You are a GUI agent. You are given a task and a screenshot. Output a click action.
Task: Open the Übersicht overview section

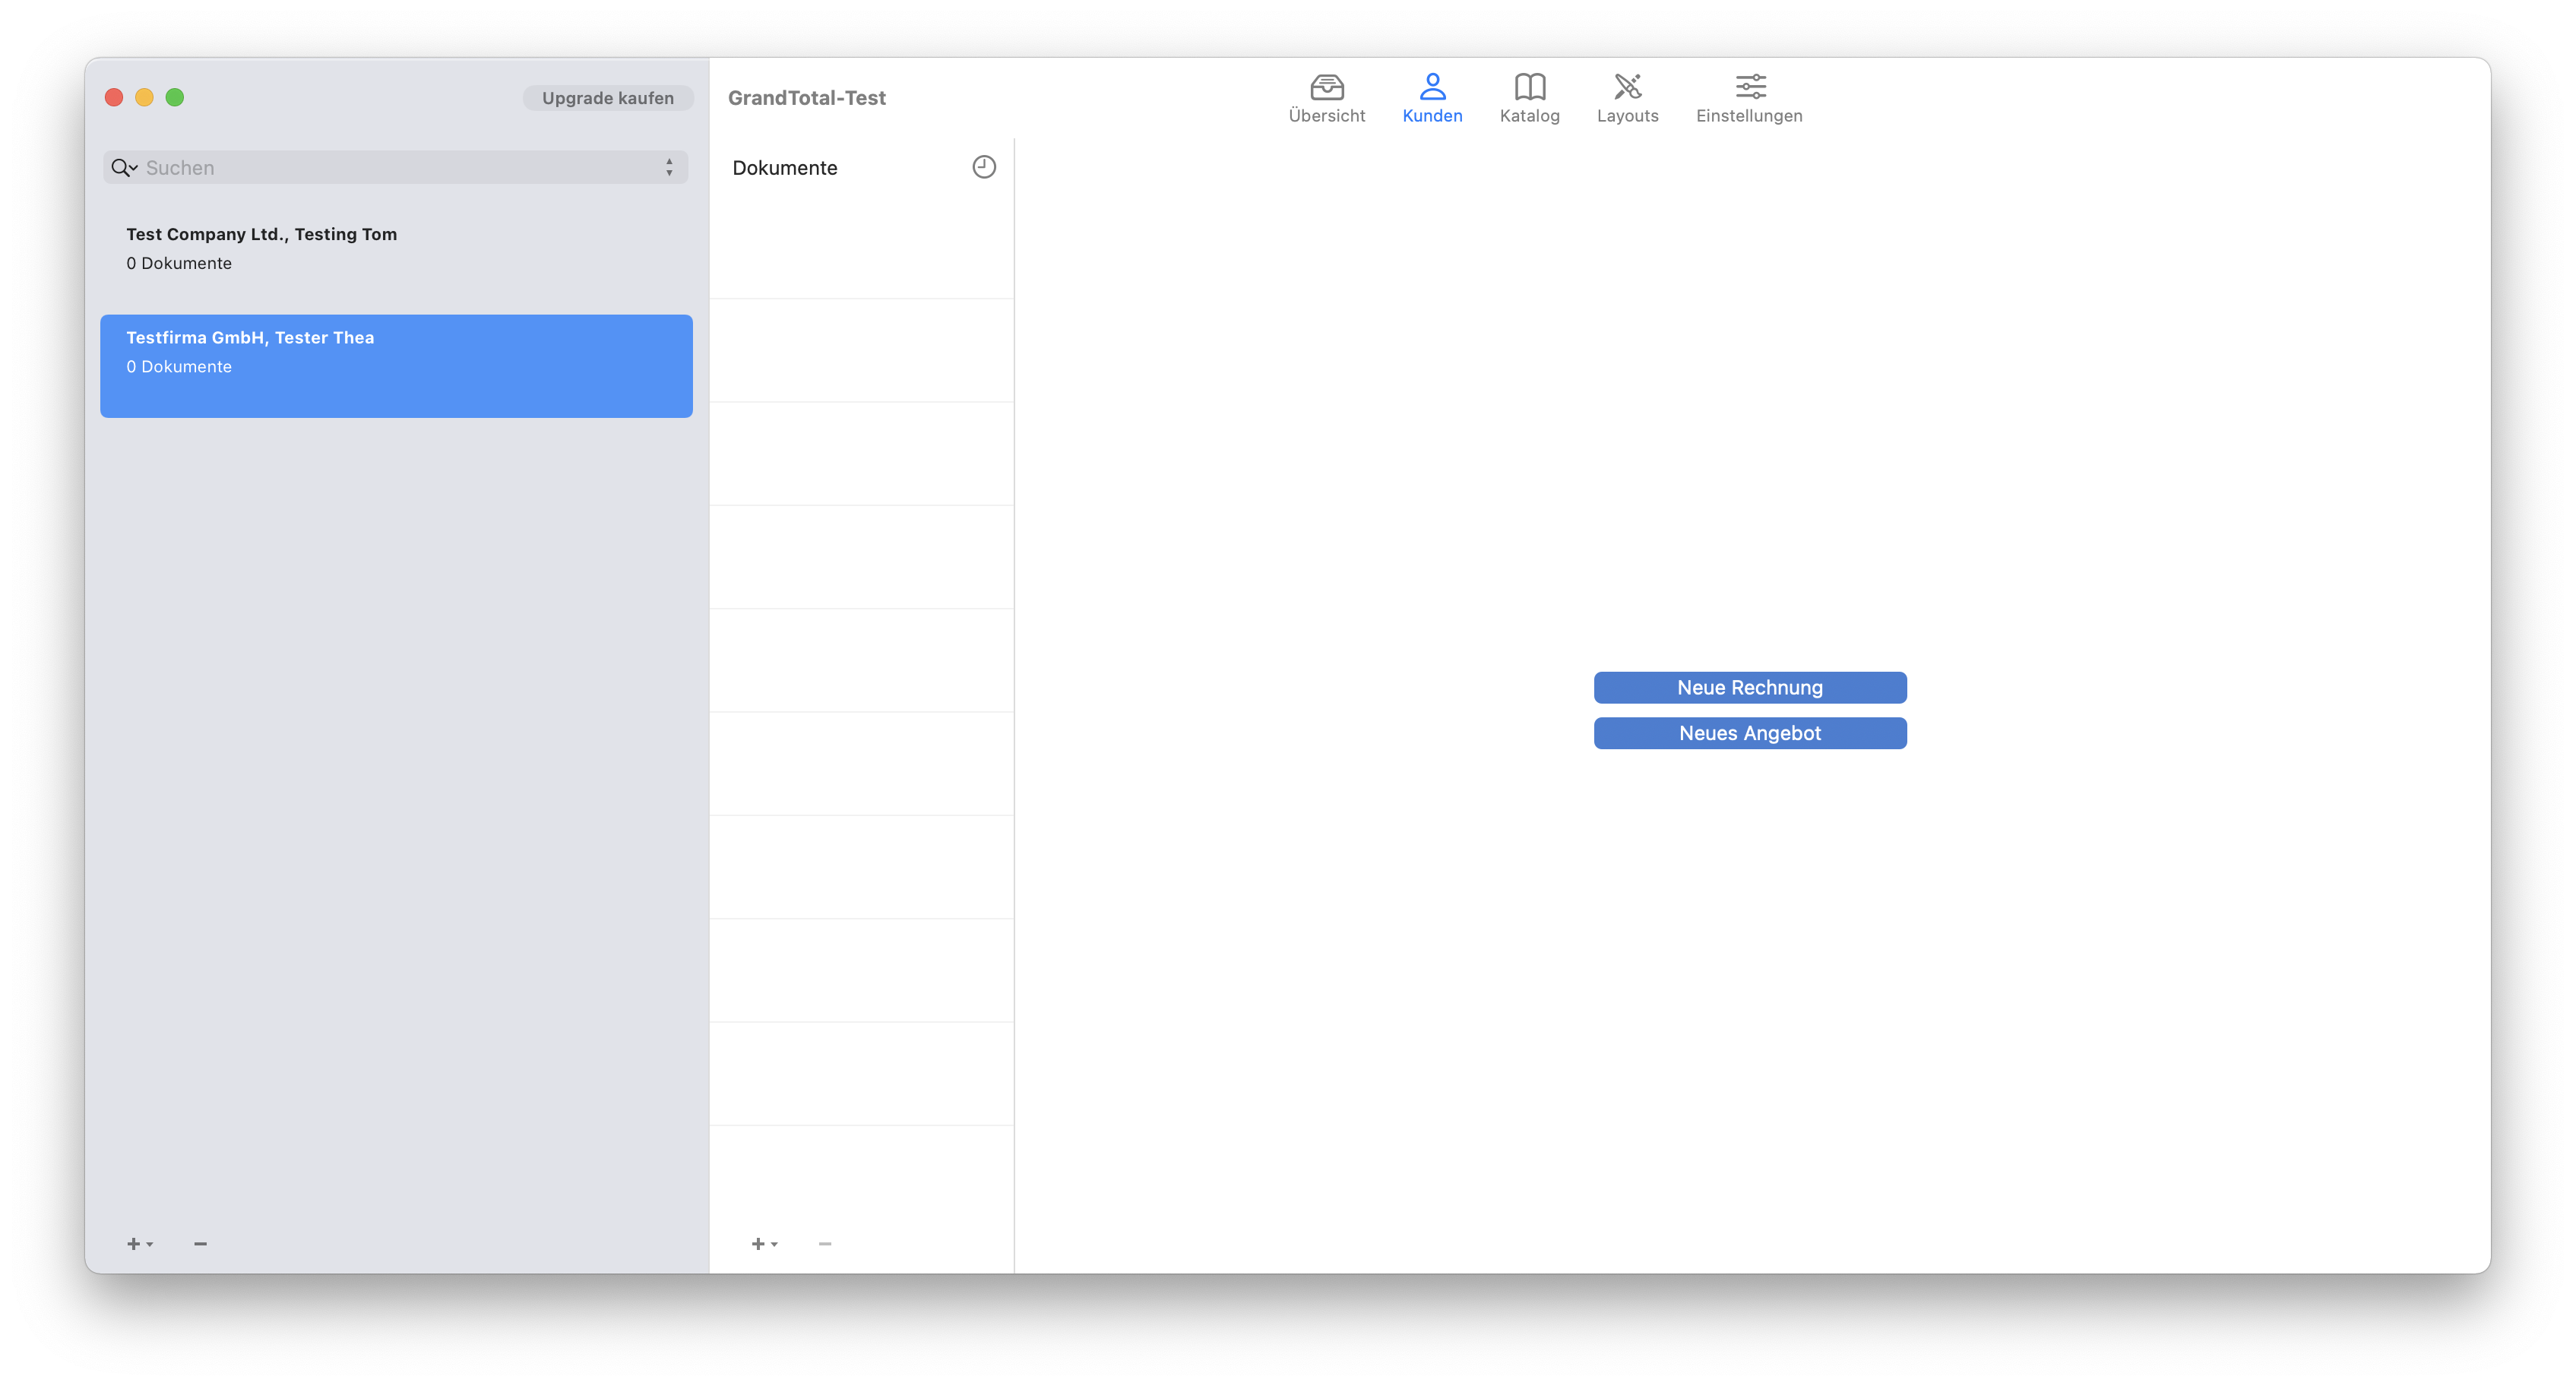click(1326, 98)
